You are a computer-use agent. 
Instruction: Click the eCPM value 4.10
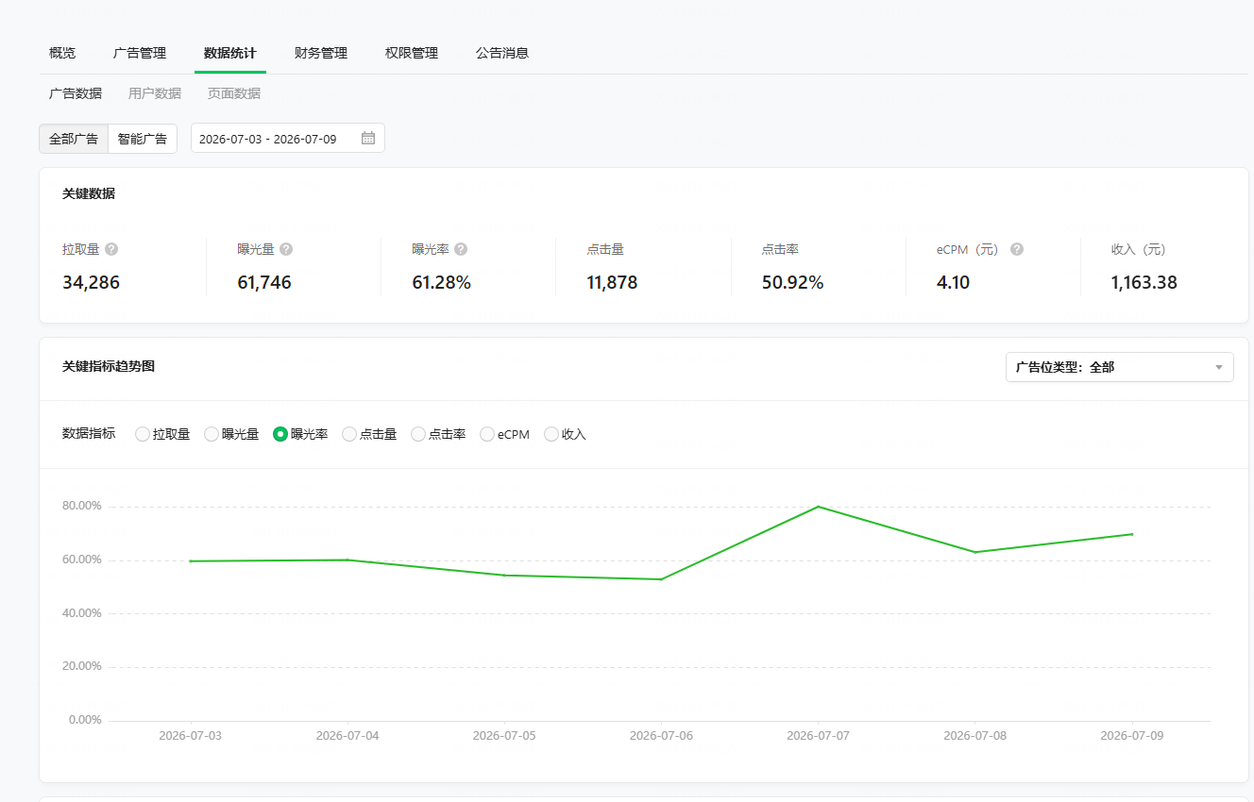pyautogui.click(x=953, y=282)
